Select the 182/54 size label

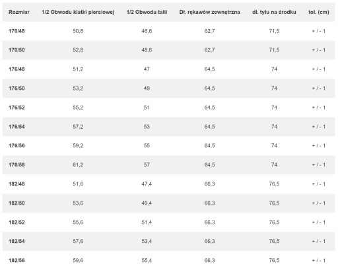[17, 242]
